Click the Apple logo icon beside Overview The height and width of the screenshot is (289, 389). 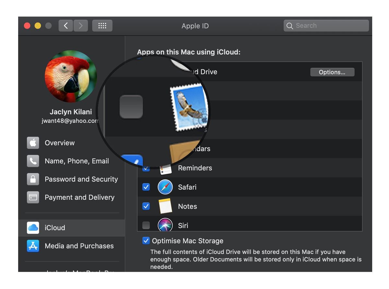click(33, 143)
